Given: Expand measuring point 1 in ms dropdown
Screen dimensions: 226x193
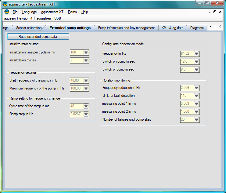Looking at the screenshot, I should pos(196,104).
